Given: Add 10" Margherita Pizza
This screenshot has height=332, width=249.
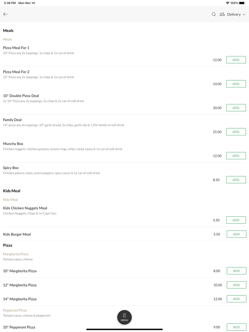Looking at the screenshot, I should point(236,271).
